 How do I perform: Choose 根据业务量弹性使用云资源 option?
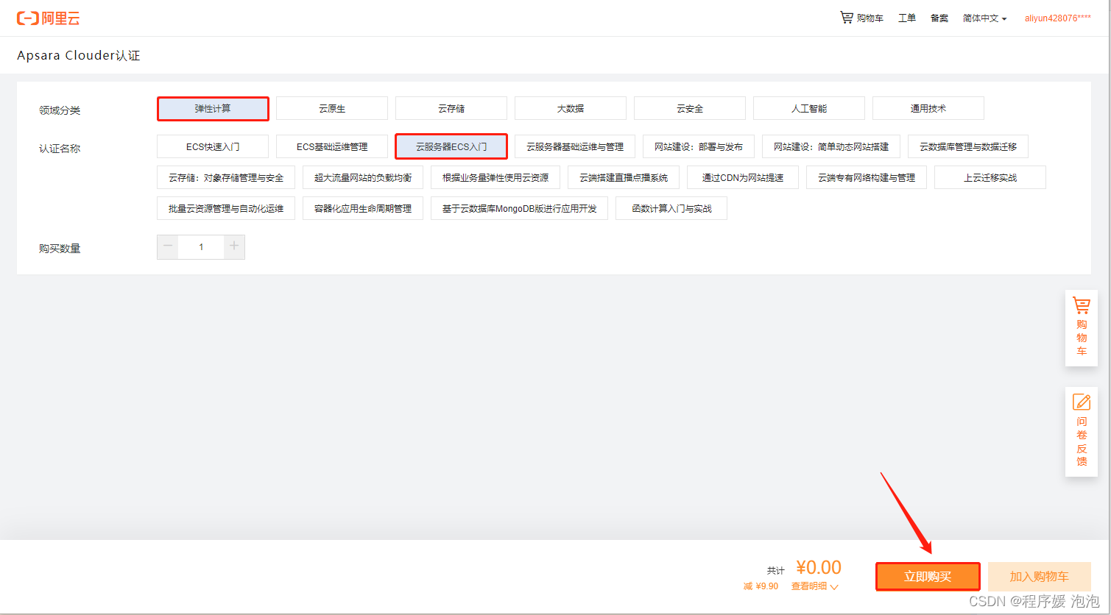[x=495, y=177]
